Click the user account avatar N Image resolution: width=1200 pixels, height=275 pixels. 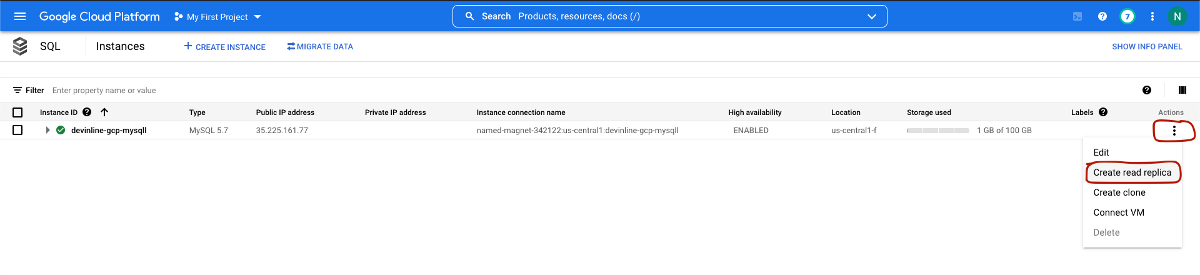click(1177, 16)
